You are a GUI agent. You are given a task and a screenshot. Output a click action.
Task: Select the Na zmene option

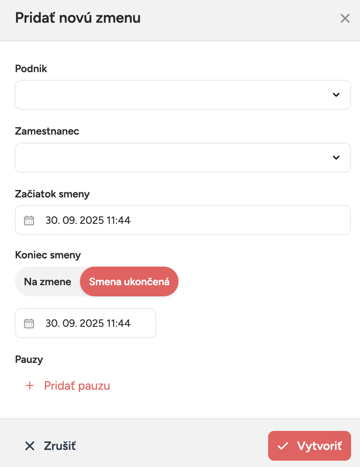point(48,282)
